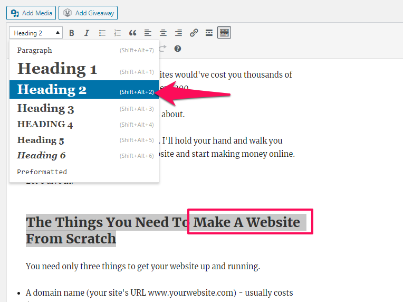Toggle the toolbar toggle (kitchen sink) button
Image resolution: width=403 pixels, height=302 pixels.
point(225,33)
